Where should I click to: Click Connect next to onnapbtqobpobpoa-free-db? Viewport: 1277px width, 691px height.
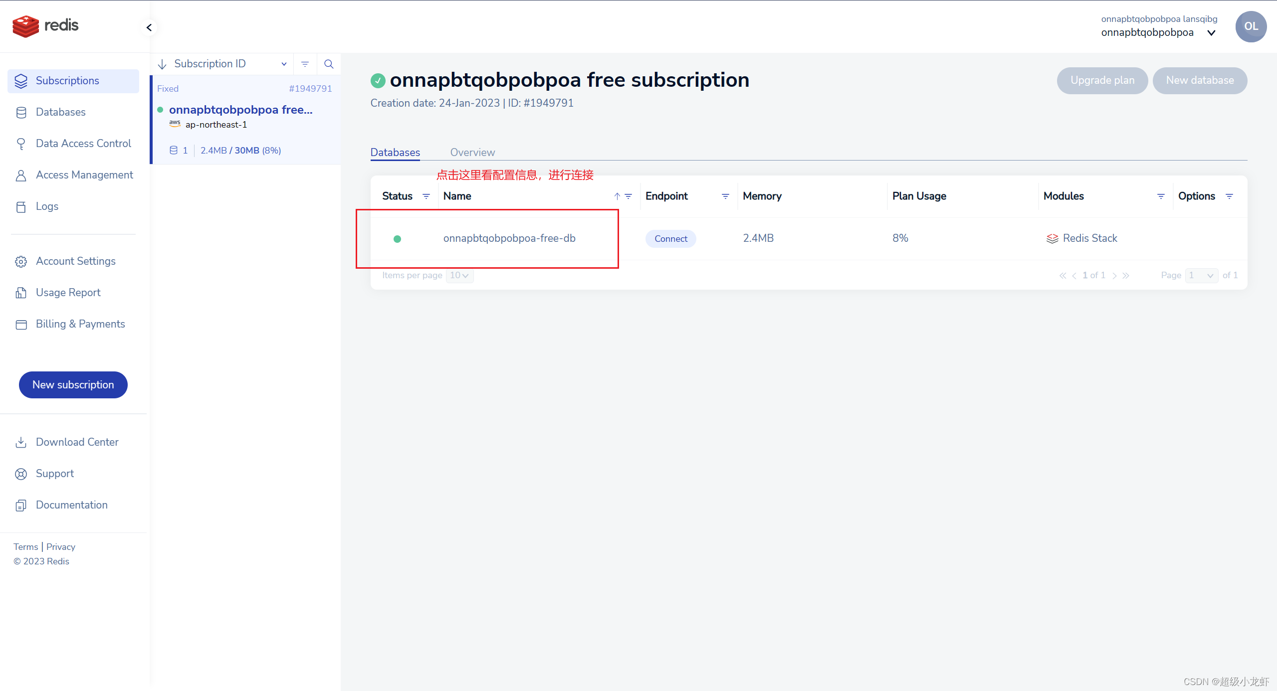670,238
